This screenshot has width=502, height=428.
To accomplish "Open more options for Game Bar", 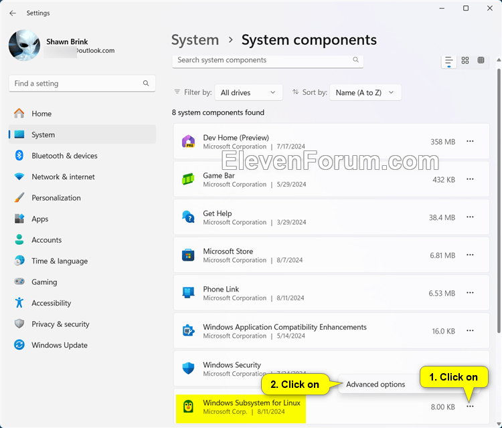I will [x=470, y=179].
